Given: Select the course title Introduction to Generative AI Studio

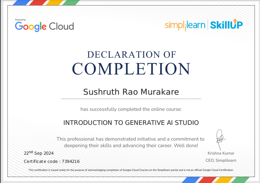Looking at the screenshot, I should tap(131, 122).
